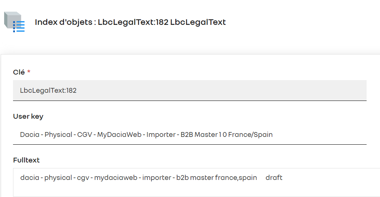
Task: Select the Clé field label
Action: (x=19, y=72)
